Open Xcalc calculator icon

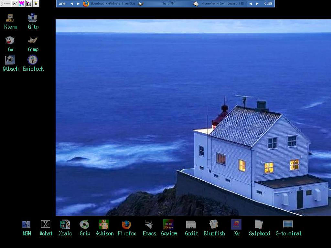click(65, 225)
